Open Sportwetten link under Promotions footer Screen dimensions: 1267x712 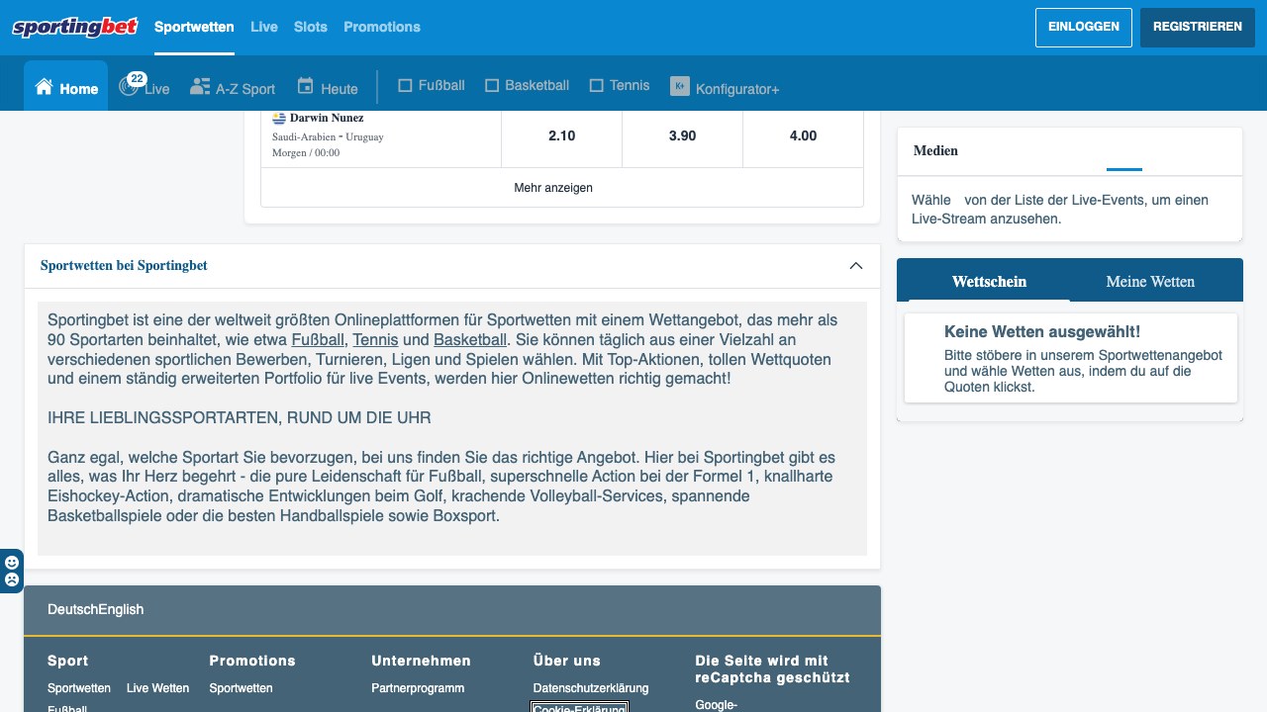pos(241,688)
